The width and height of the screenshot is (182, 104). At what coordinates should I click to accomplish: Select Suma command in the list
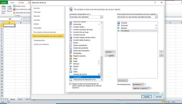pos(85,69)
